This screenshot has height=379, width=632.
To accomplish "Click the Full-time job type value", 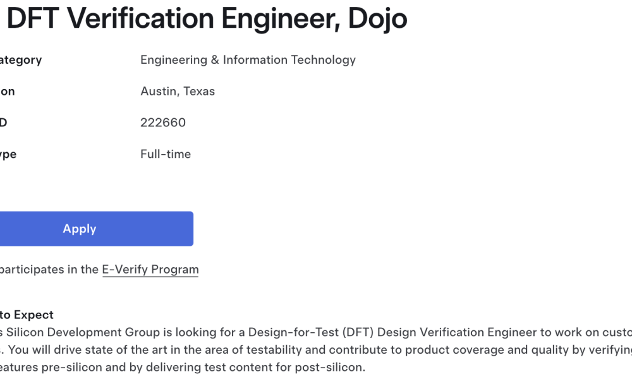I will point(165,154).
